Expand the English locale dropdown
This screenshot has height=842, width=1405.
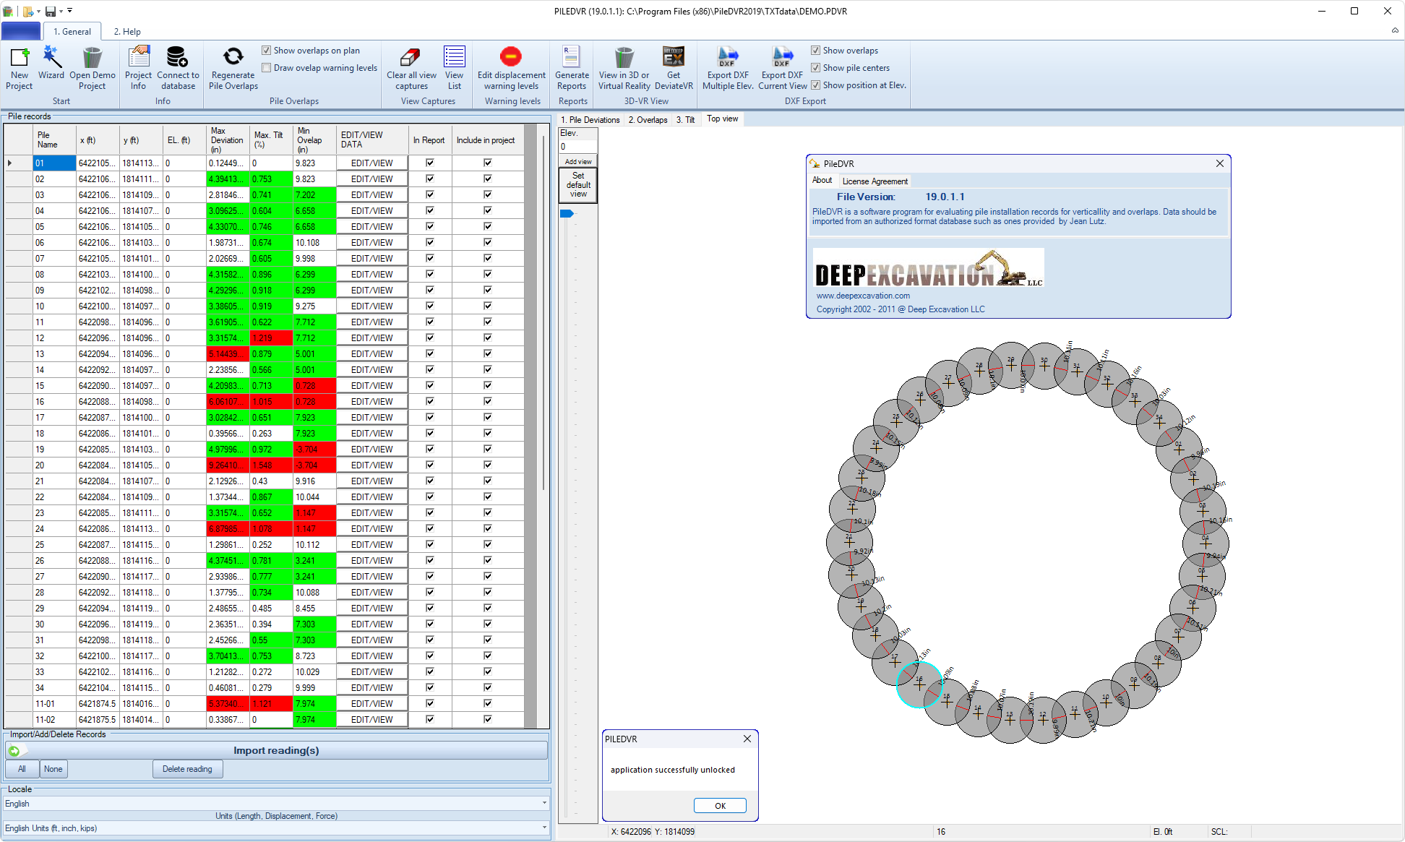pyautogui.click(x=544, y=804)
